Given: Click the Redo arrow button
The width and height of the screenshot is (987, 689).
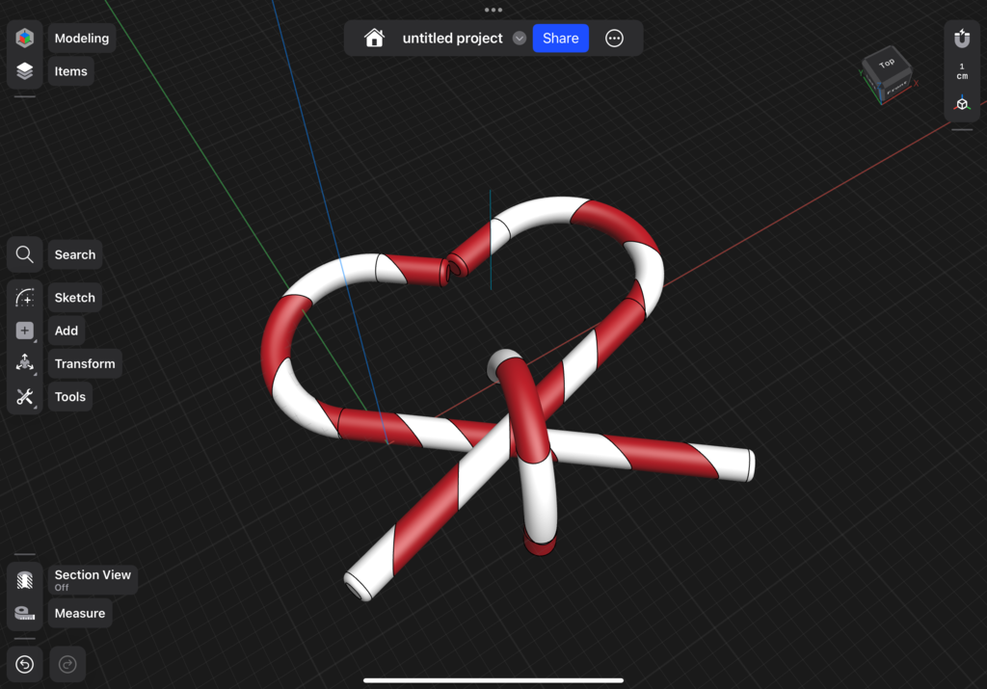Looking at the screenshot, I should (x=67, y=664).
